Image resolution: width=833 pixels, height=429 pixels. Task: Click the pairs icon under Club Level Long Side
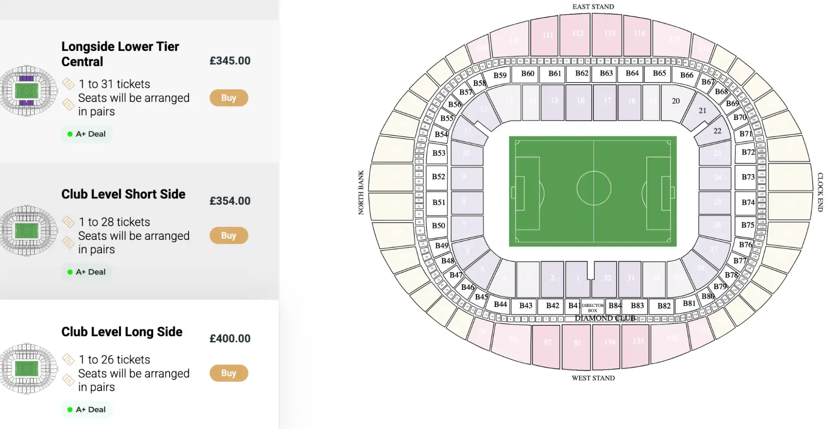coord(69,379)
